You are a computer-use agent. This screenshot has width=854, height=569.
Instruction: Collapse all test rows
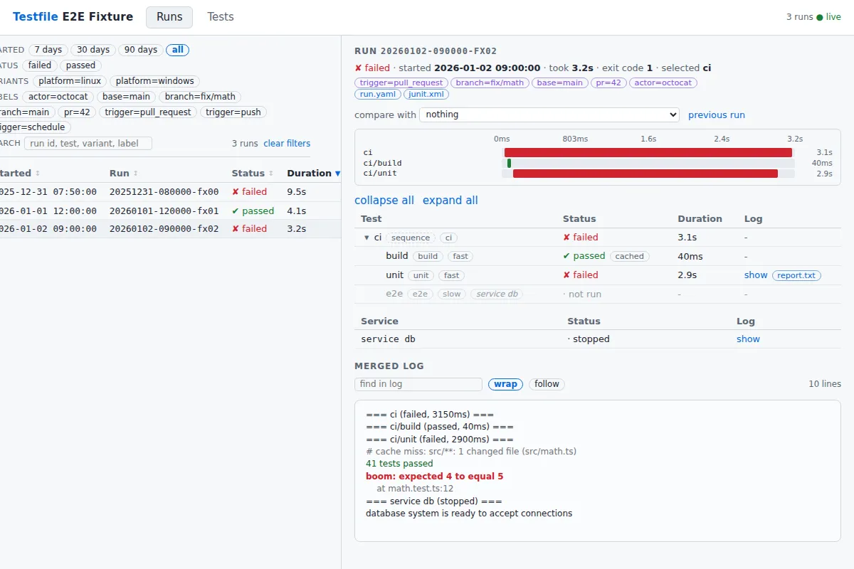click(x=384, y=201)
